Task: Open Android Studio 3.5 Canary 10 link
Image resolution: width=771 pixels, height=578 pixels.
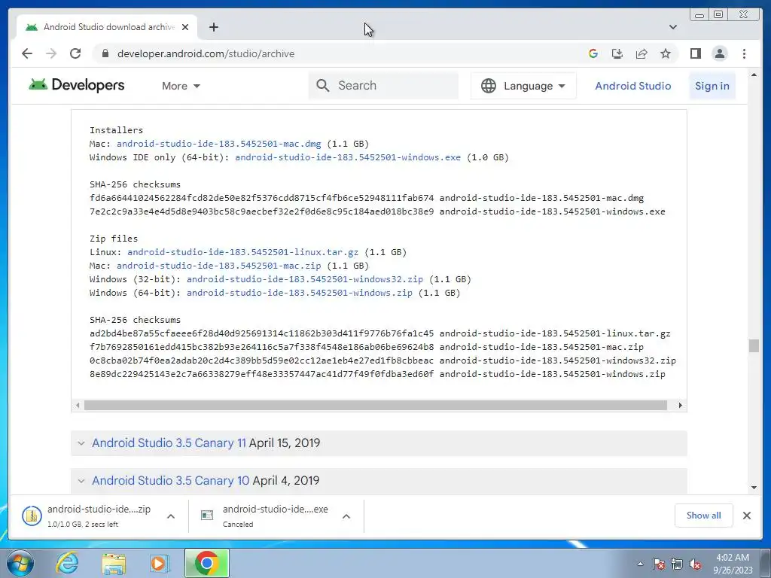Action: pyautogui.click(x=171, y=481)
